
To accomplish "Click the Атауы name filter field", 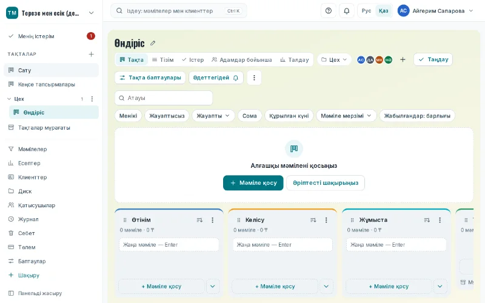I will tap(164, 98).
